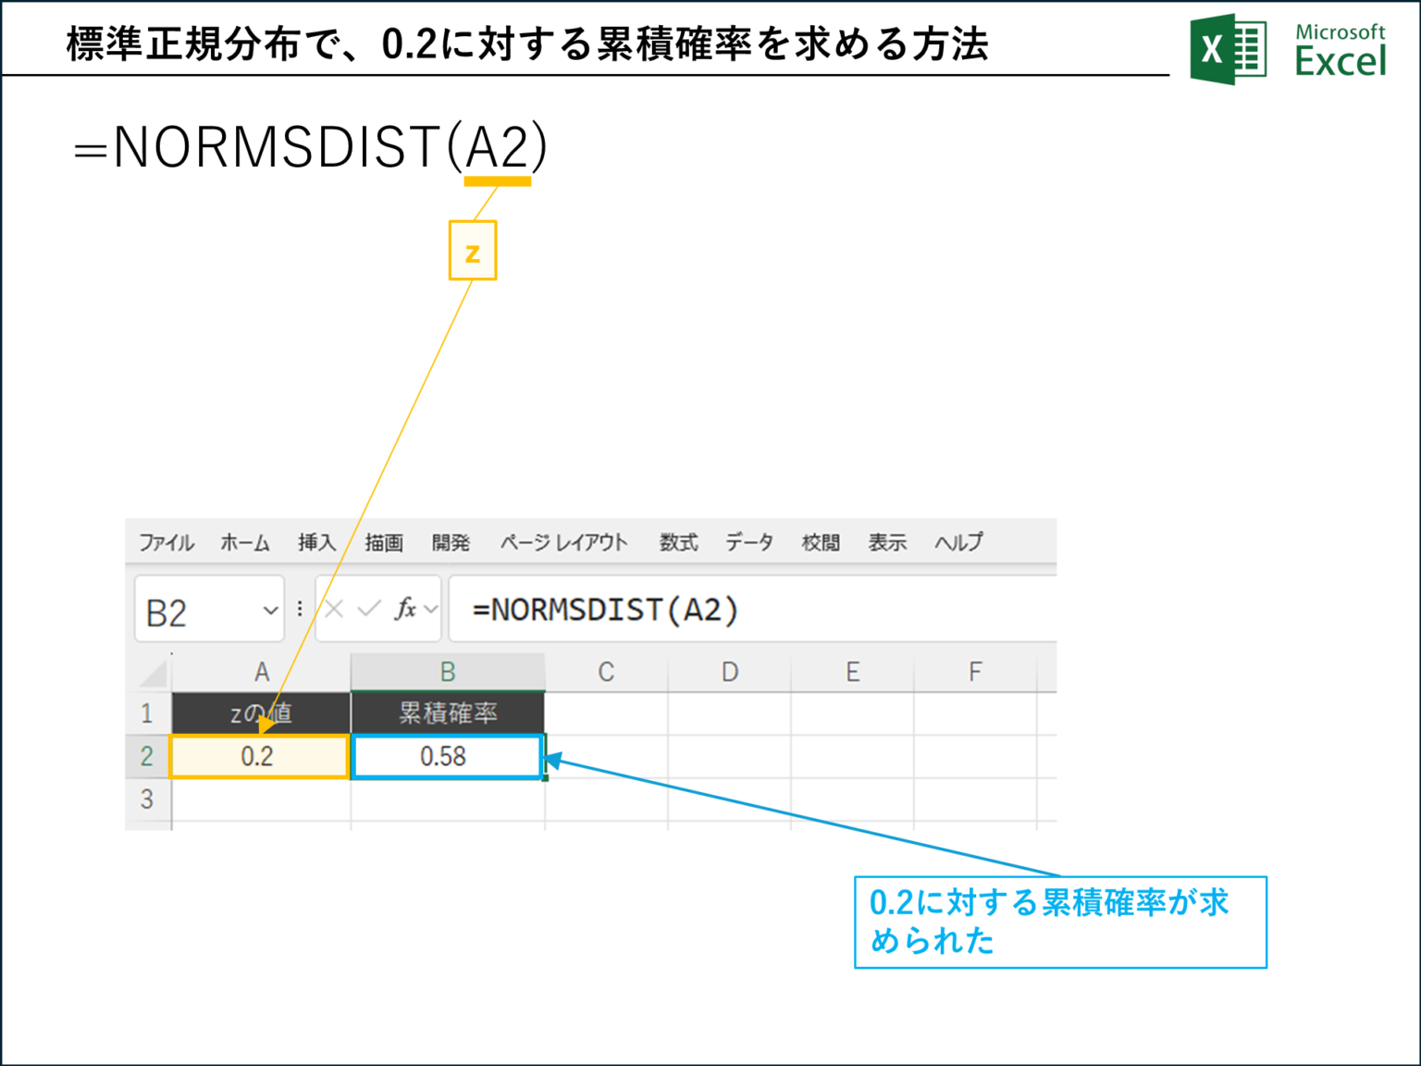Viewport: 1421px width, 1066px height.
Task: Expand the ファイル (File) menu
Action: (166, 542)
